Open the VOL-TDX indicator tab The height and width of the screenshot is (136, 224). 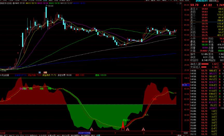(20, 135)
